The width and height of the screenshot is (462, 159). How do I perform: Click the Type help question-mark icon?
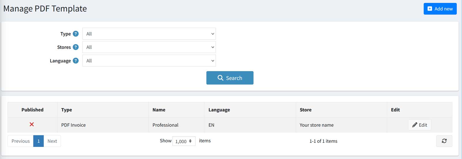point(76,34)
